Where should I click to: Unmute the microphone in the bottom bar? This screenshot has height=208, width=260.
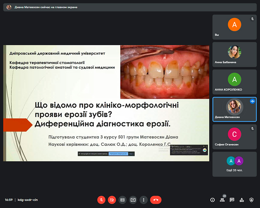tap(101, 200)
